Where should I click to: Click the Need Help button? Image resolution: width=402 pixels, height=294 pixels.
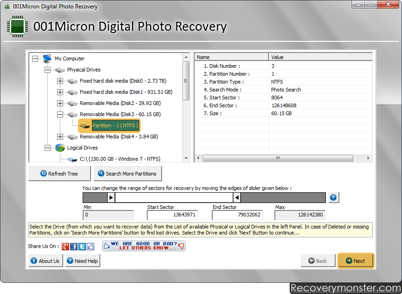(83, 261)
